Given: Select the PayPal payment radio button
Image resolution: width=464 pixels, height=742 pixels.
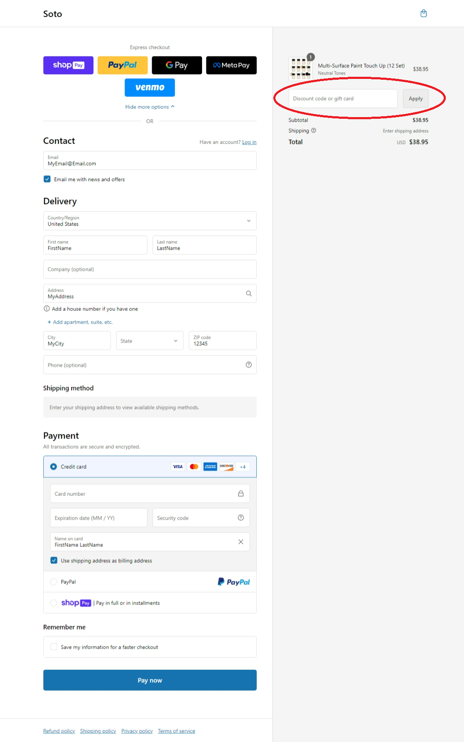Looking at the screenshot, I should (x=53, y=582).
